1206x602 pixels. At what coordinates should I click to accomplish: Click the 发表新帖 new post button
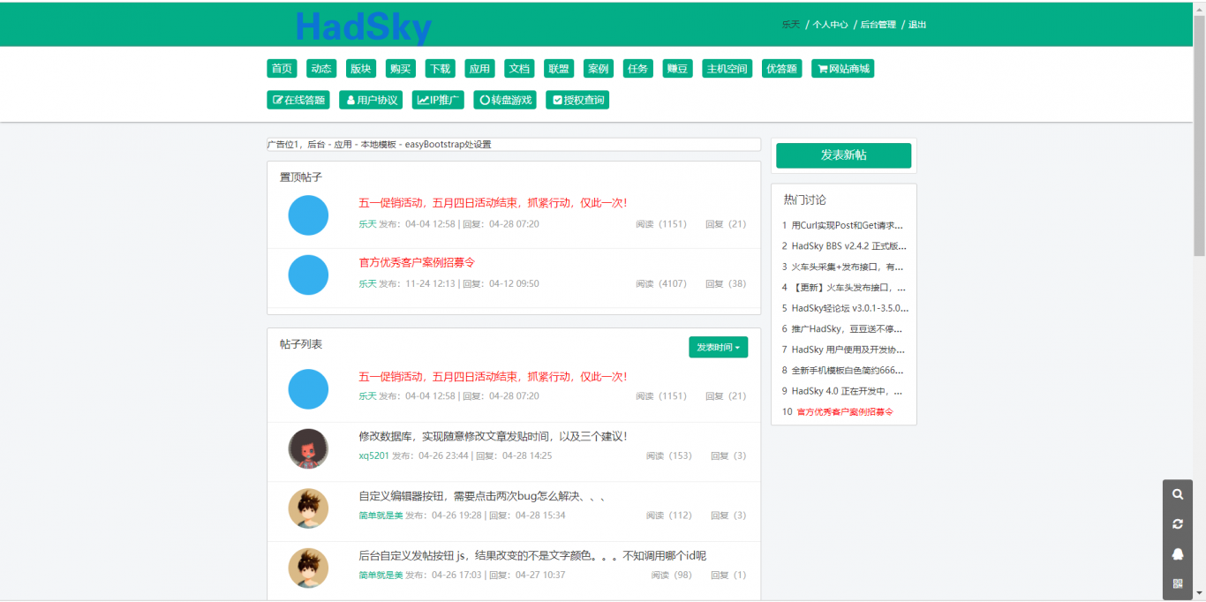(843, 155)
